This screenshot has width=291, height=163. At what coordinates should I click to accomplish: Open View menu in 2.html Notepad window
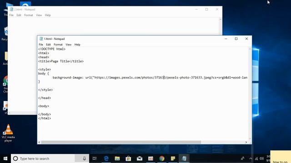pos(39,15)
